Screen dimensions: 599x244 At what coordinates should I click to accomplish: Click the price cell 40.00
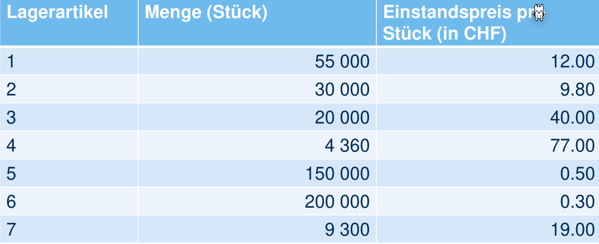(x=573, y=117)
